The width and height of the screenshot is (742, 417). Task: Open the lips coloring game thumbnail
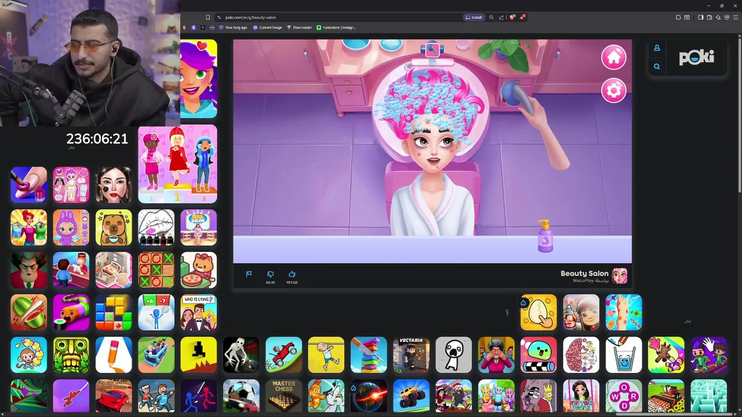[x=156, y=228]
